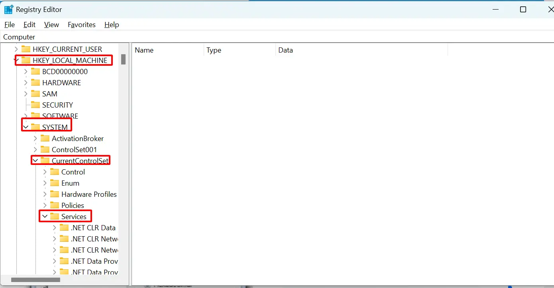Click the Policies folder icon
Screen dimensions: 554x288
[55, 205]
